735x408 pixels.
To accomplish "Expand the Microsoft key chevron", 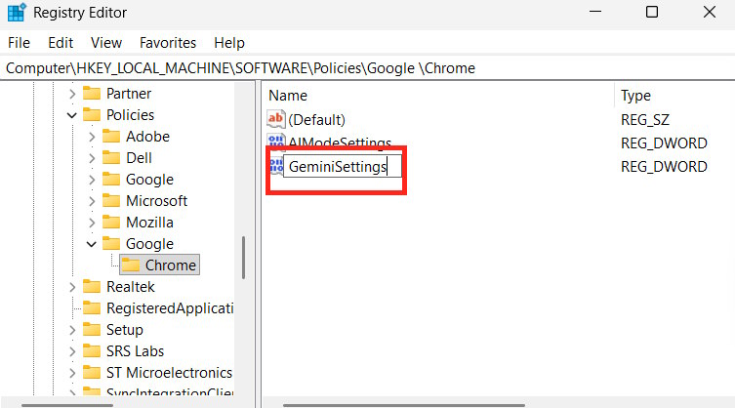I will pyautogui.click(x=92, y=201).
